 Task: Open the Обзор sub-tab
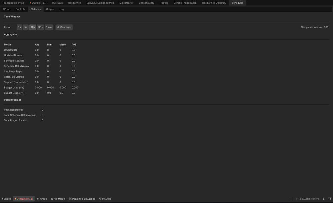pos(7,9)
